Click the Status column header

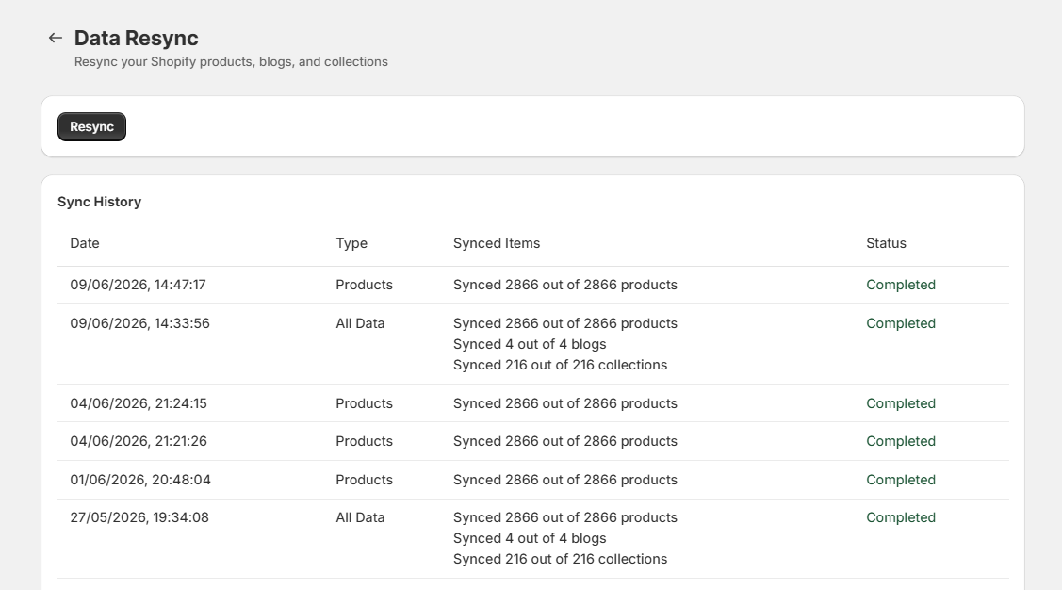pos(886,243)
